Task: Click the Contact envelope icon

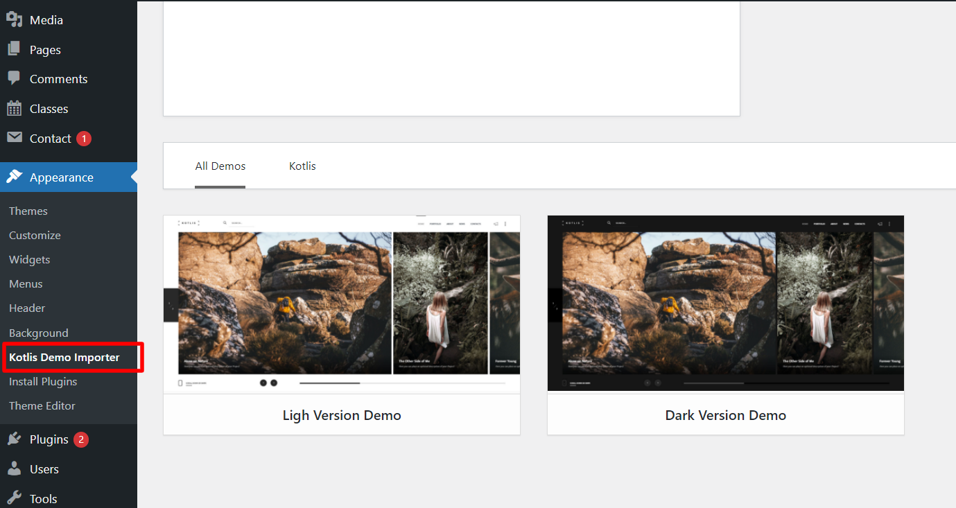Action: click(x=15, y=138)
